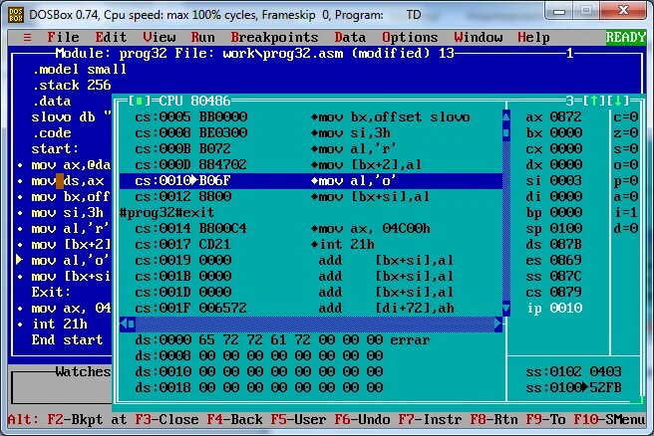This screenshot has height=436, width=654.
Task: Click F10-SMenu in the bottom bar
Action: point(609,419)
